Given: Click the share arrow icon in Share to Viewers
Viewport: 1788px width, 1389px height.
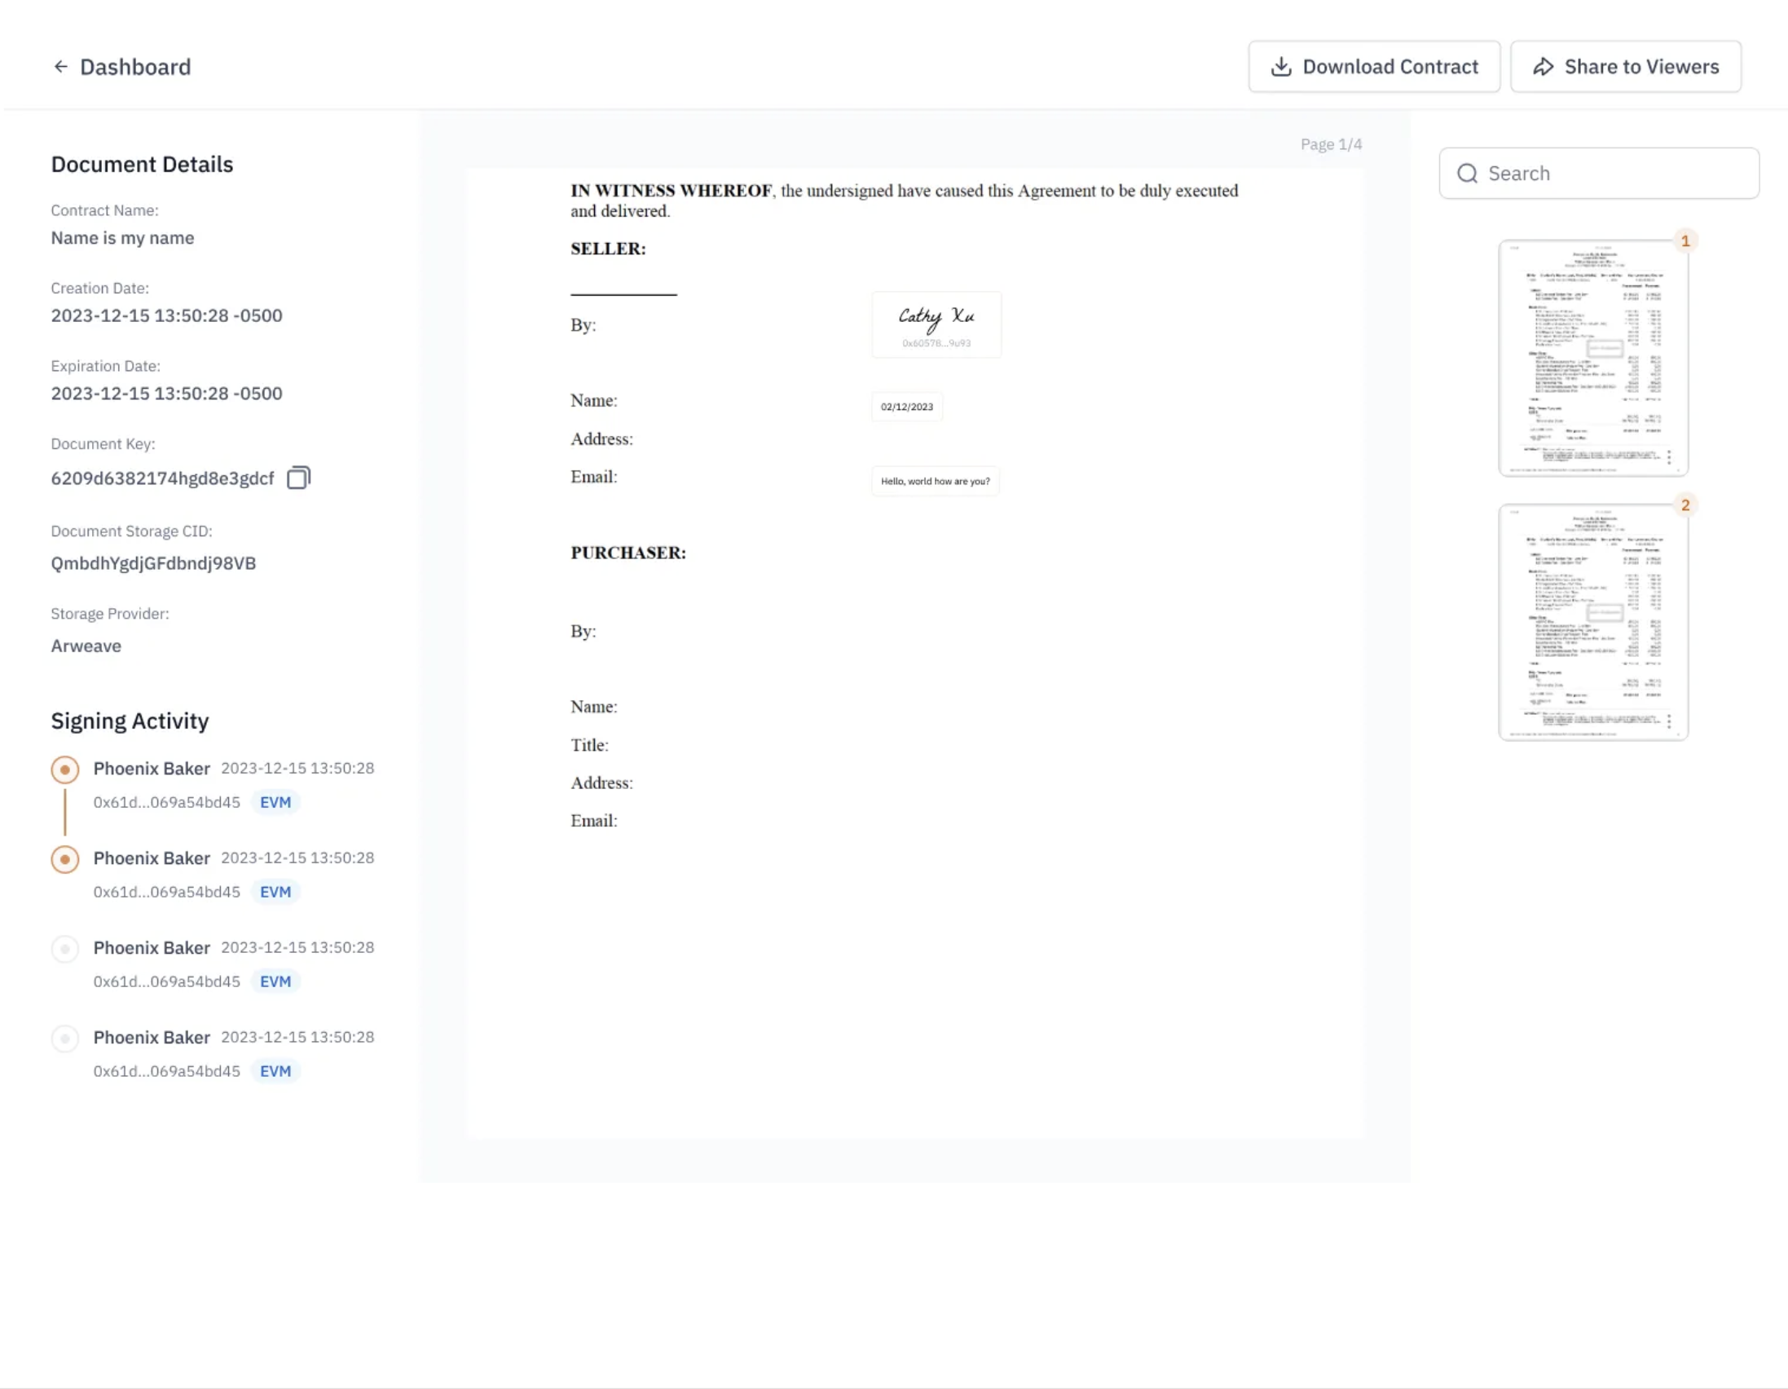Looking at the screenshot, I should click(1544, 66).
